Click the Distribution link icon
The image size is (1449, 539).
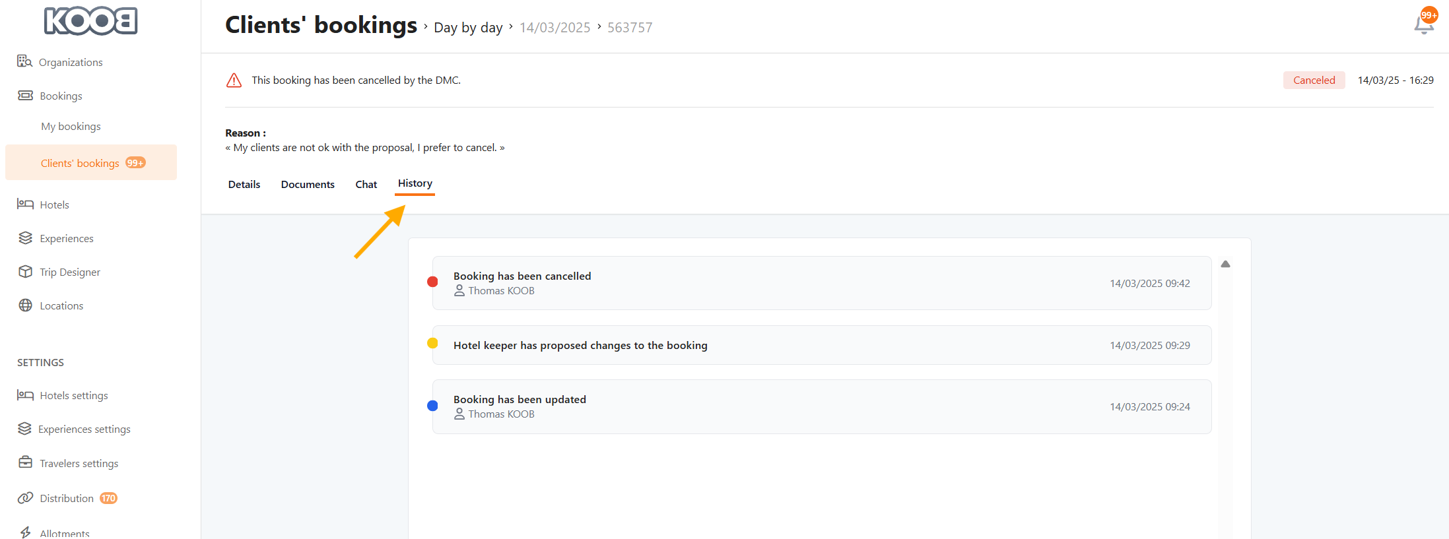[x=25, y=498]
